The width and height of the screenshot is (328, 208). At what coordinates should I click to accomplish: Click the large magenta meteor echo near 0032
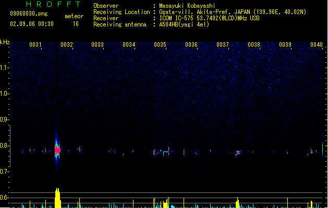tap(57, 150)
